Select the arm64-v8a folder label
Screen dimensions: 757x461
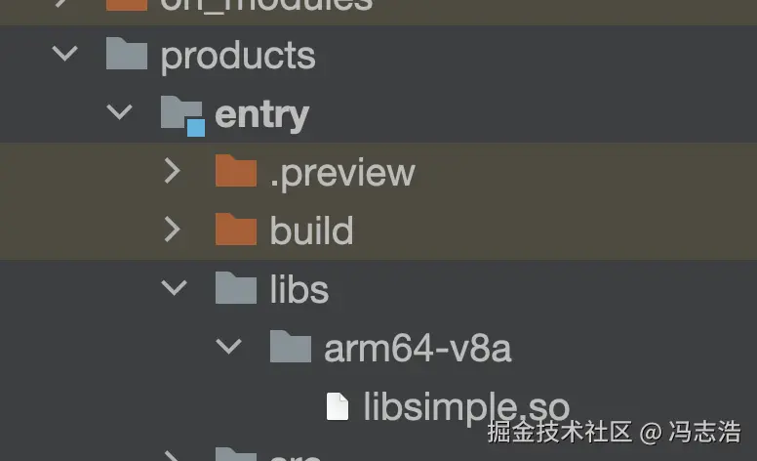click(x=418, y=349)
